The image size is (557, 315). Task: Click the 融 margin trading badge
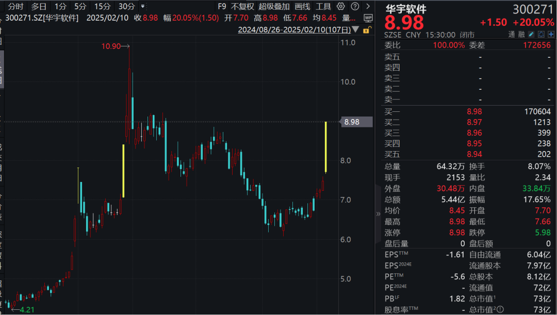point(521,35)
